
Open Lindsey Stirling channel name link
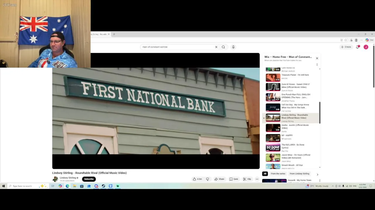[x=68, y=178]
